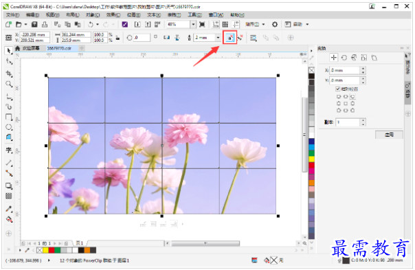Select the Polygon tool
This screenshot has height=270, width=415.
pos(9,137)
